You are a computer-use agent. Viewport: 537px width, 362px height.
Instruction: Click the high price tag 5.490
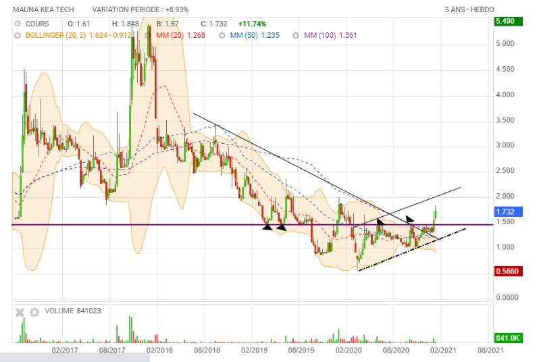pyautogui.click(x=508, y=21)
